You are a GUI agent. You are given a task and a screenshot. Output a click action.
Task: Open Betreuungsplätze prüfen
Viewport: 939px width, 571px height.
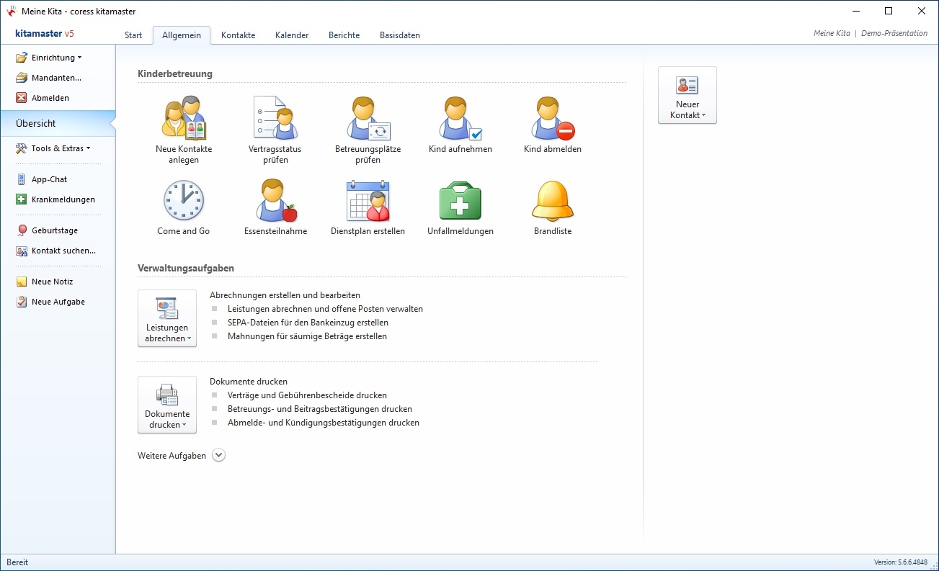tap(368, 117)
